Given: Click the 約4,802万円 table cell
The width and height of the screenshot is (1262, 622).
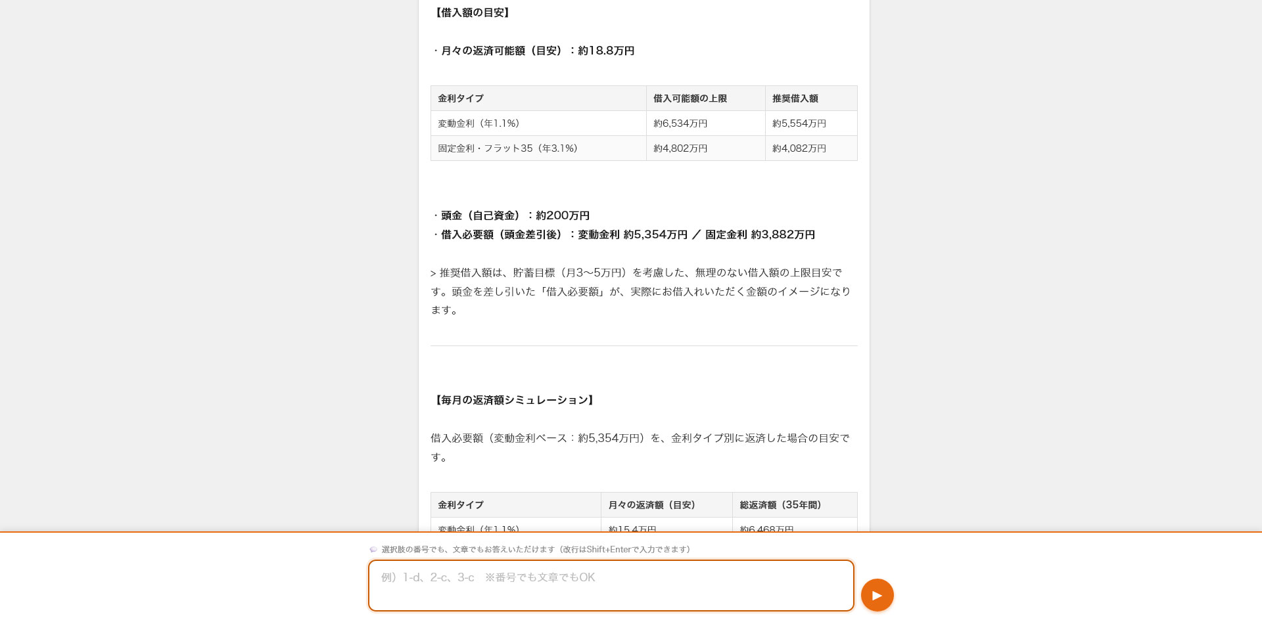Looking at the screenshot, I should click(x=706, y=148).
